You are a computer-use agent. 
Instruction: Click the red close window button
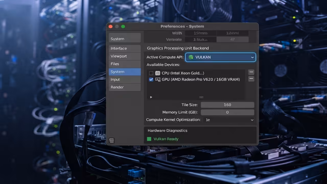[111, 27]
